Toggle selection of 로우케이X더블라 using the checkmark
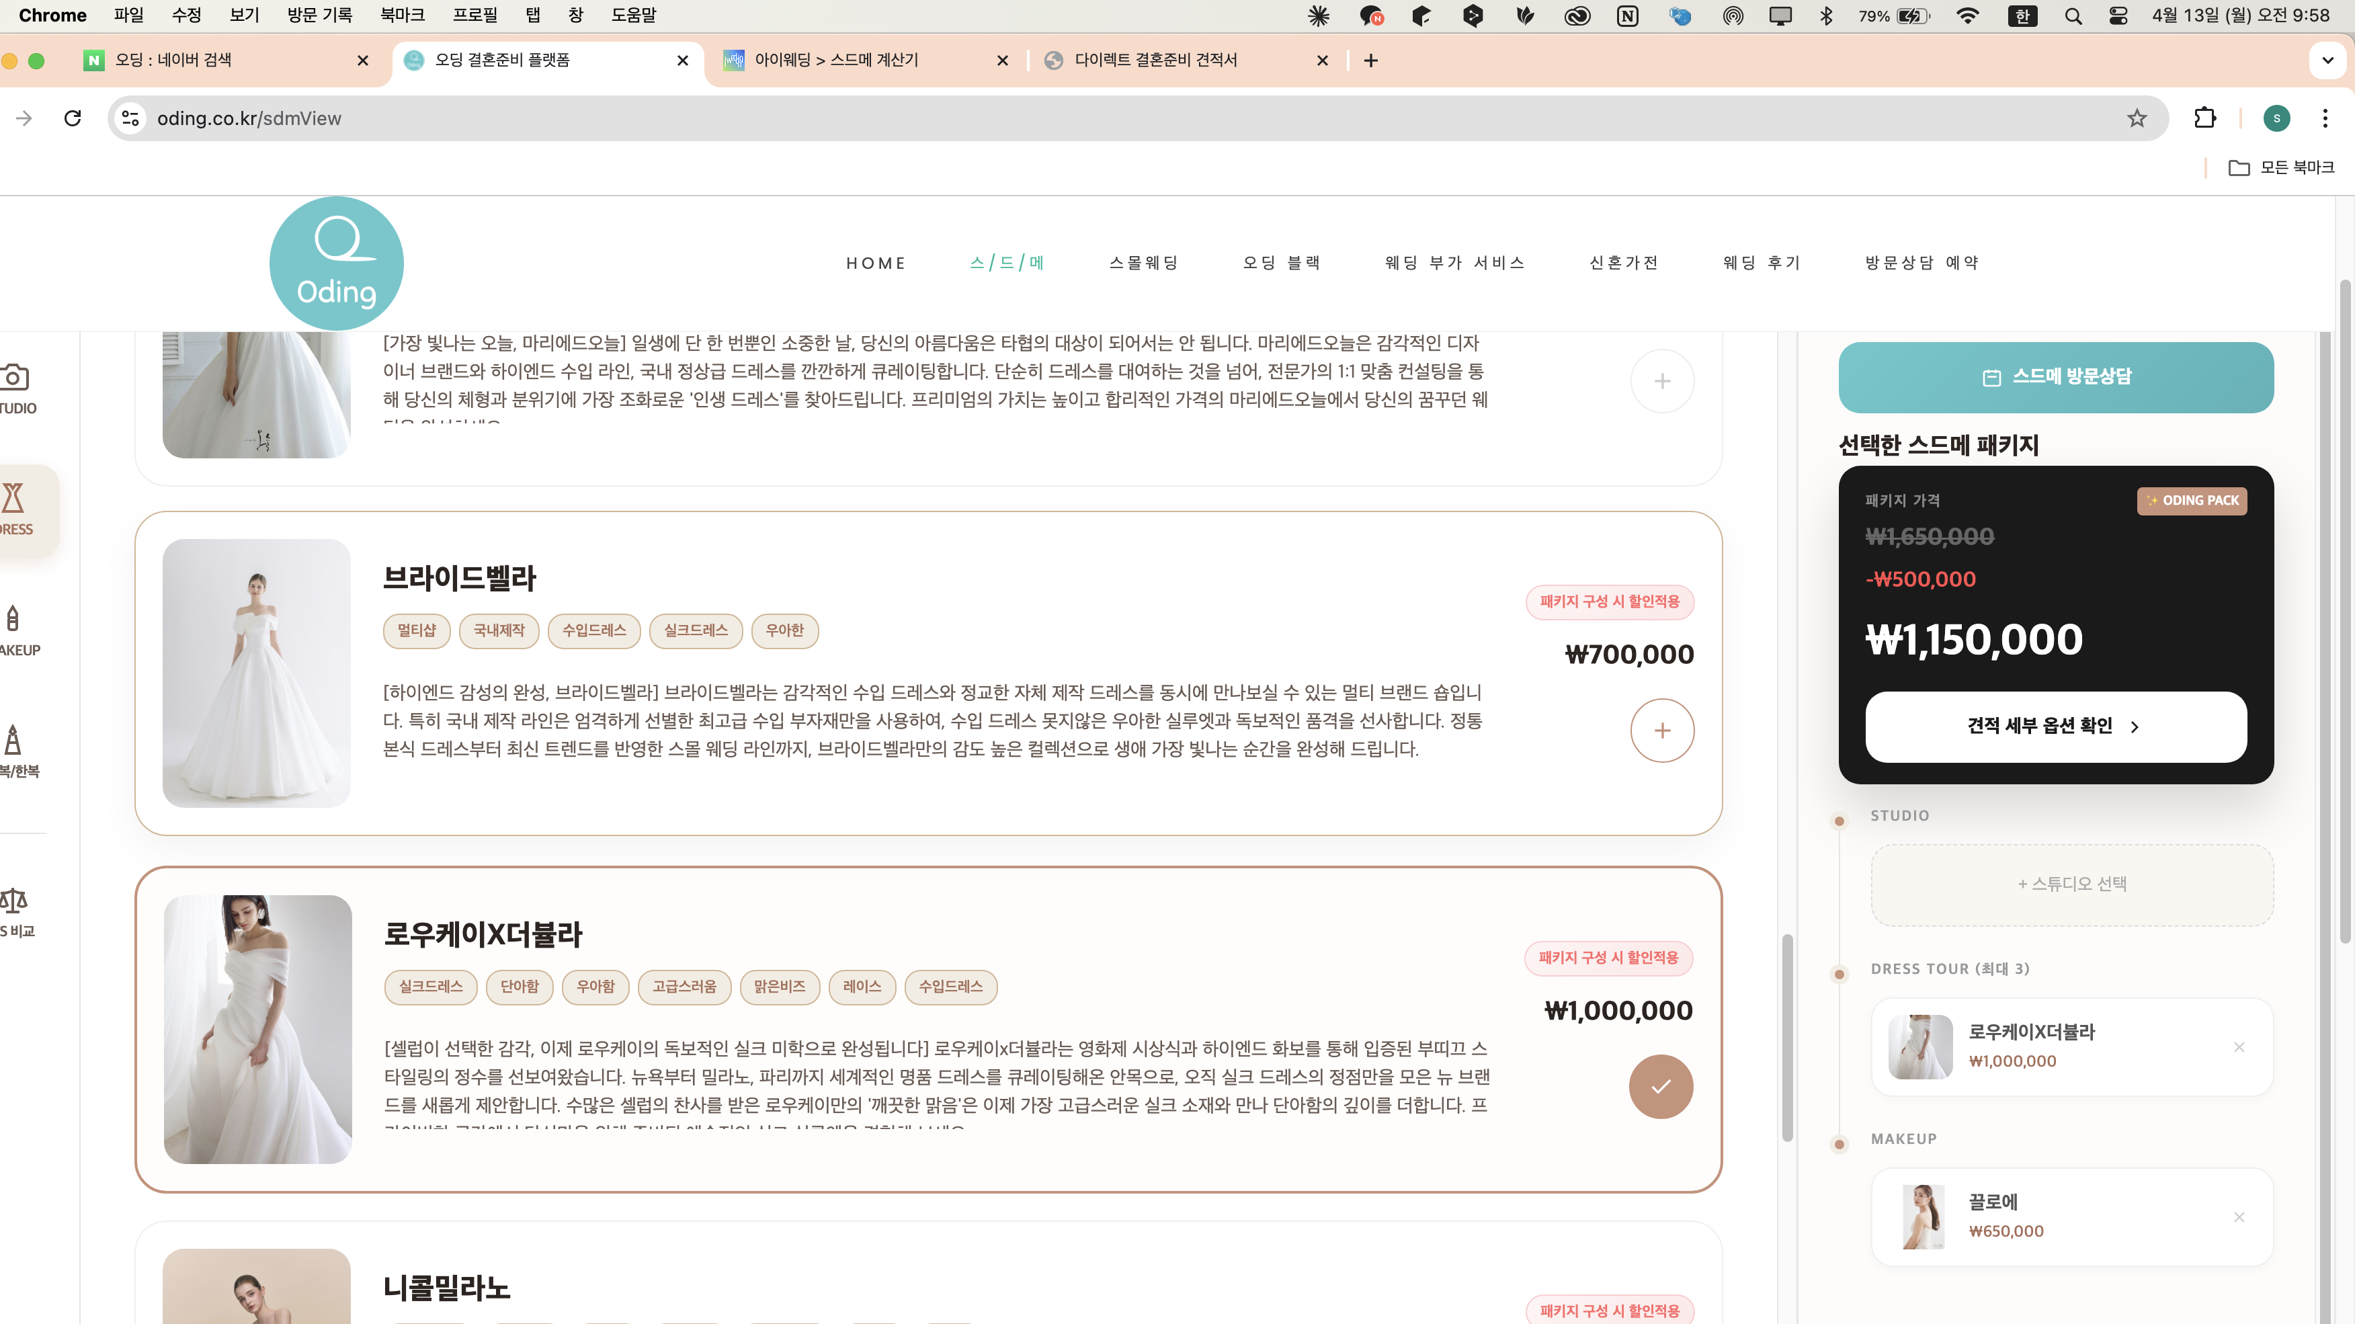This screenshot has width=2355, height=1324. click(1661, 1087)
